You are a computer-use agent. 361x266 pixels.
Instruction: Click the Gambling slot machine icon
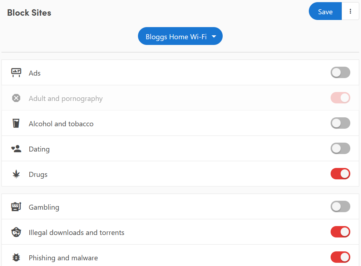pyautogui.click(x=16, y=207)
